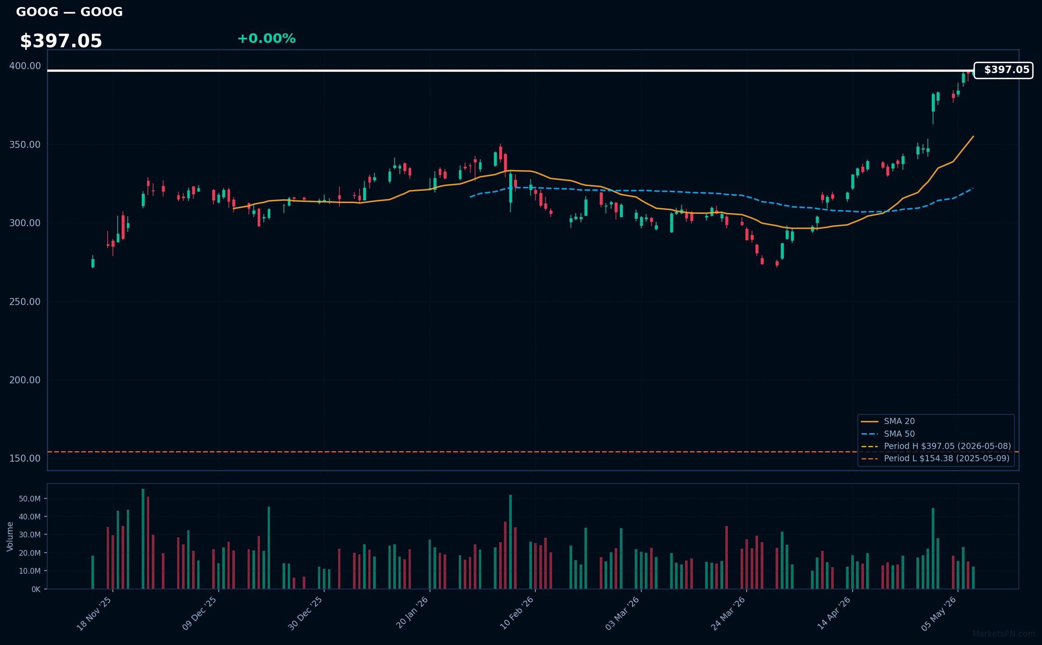This screenshot has height=645, width=1042.
Task: Click the GOOG — GOOG chart title
Action: tap(69, 12)
